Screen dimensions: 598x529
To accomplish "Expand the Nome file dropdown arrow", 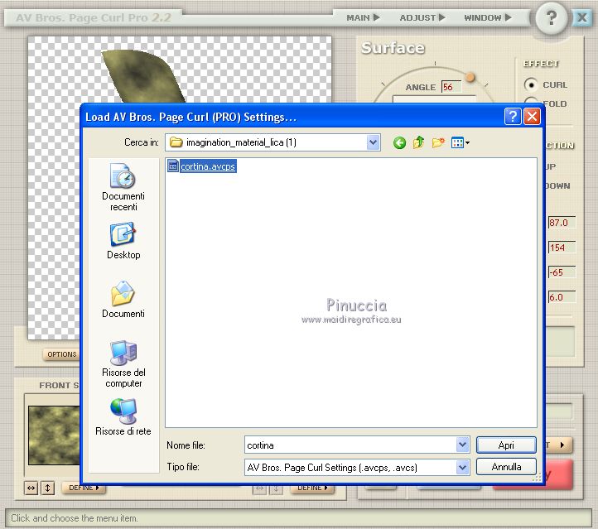I will pyautogui.click(x=462, y=445).
